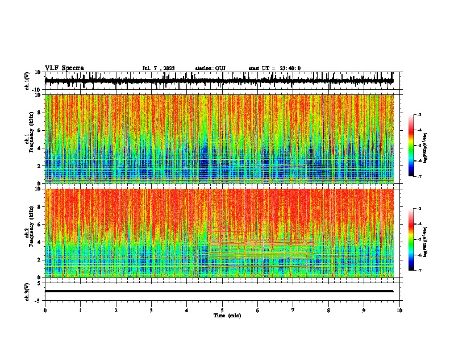Click time axis tick label '4'

pyautogui.click(x=187, y=310)
